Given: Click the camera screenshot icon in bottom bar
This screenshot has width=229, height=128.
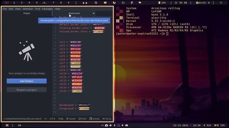Looking at the screenshot, I should point(107,125).
